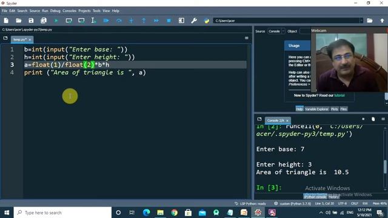388x218 pixels.
Task: Click the Save all files icon
Action: pyautogui.click(x=44, y=21)
